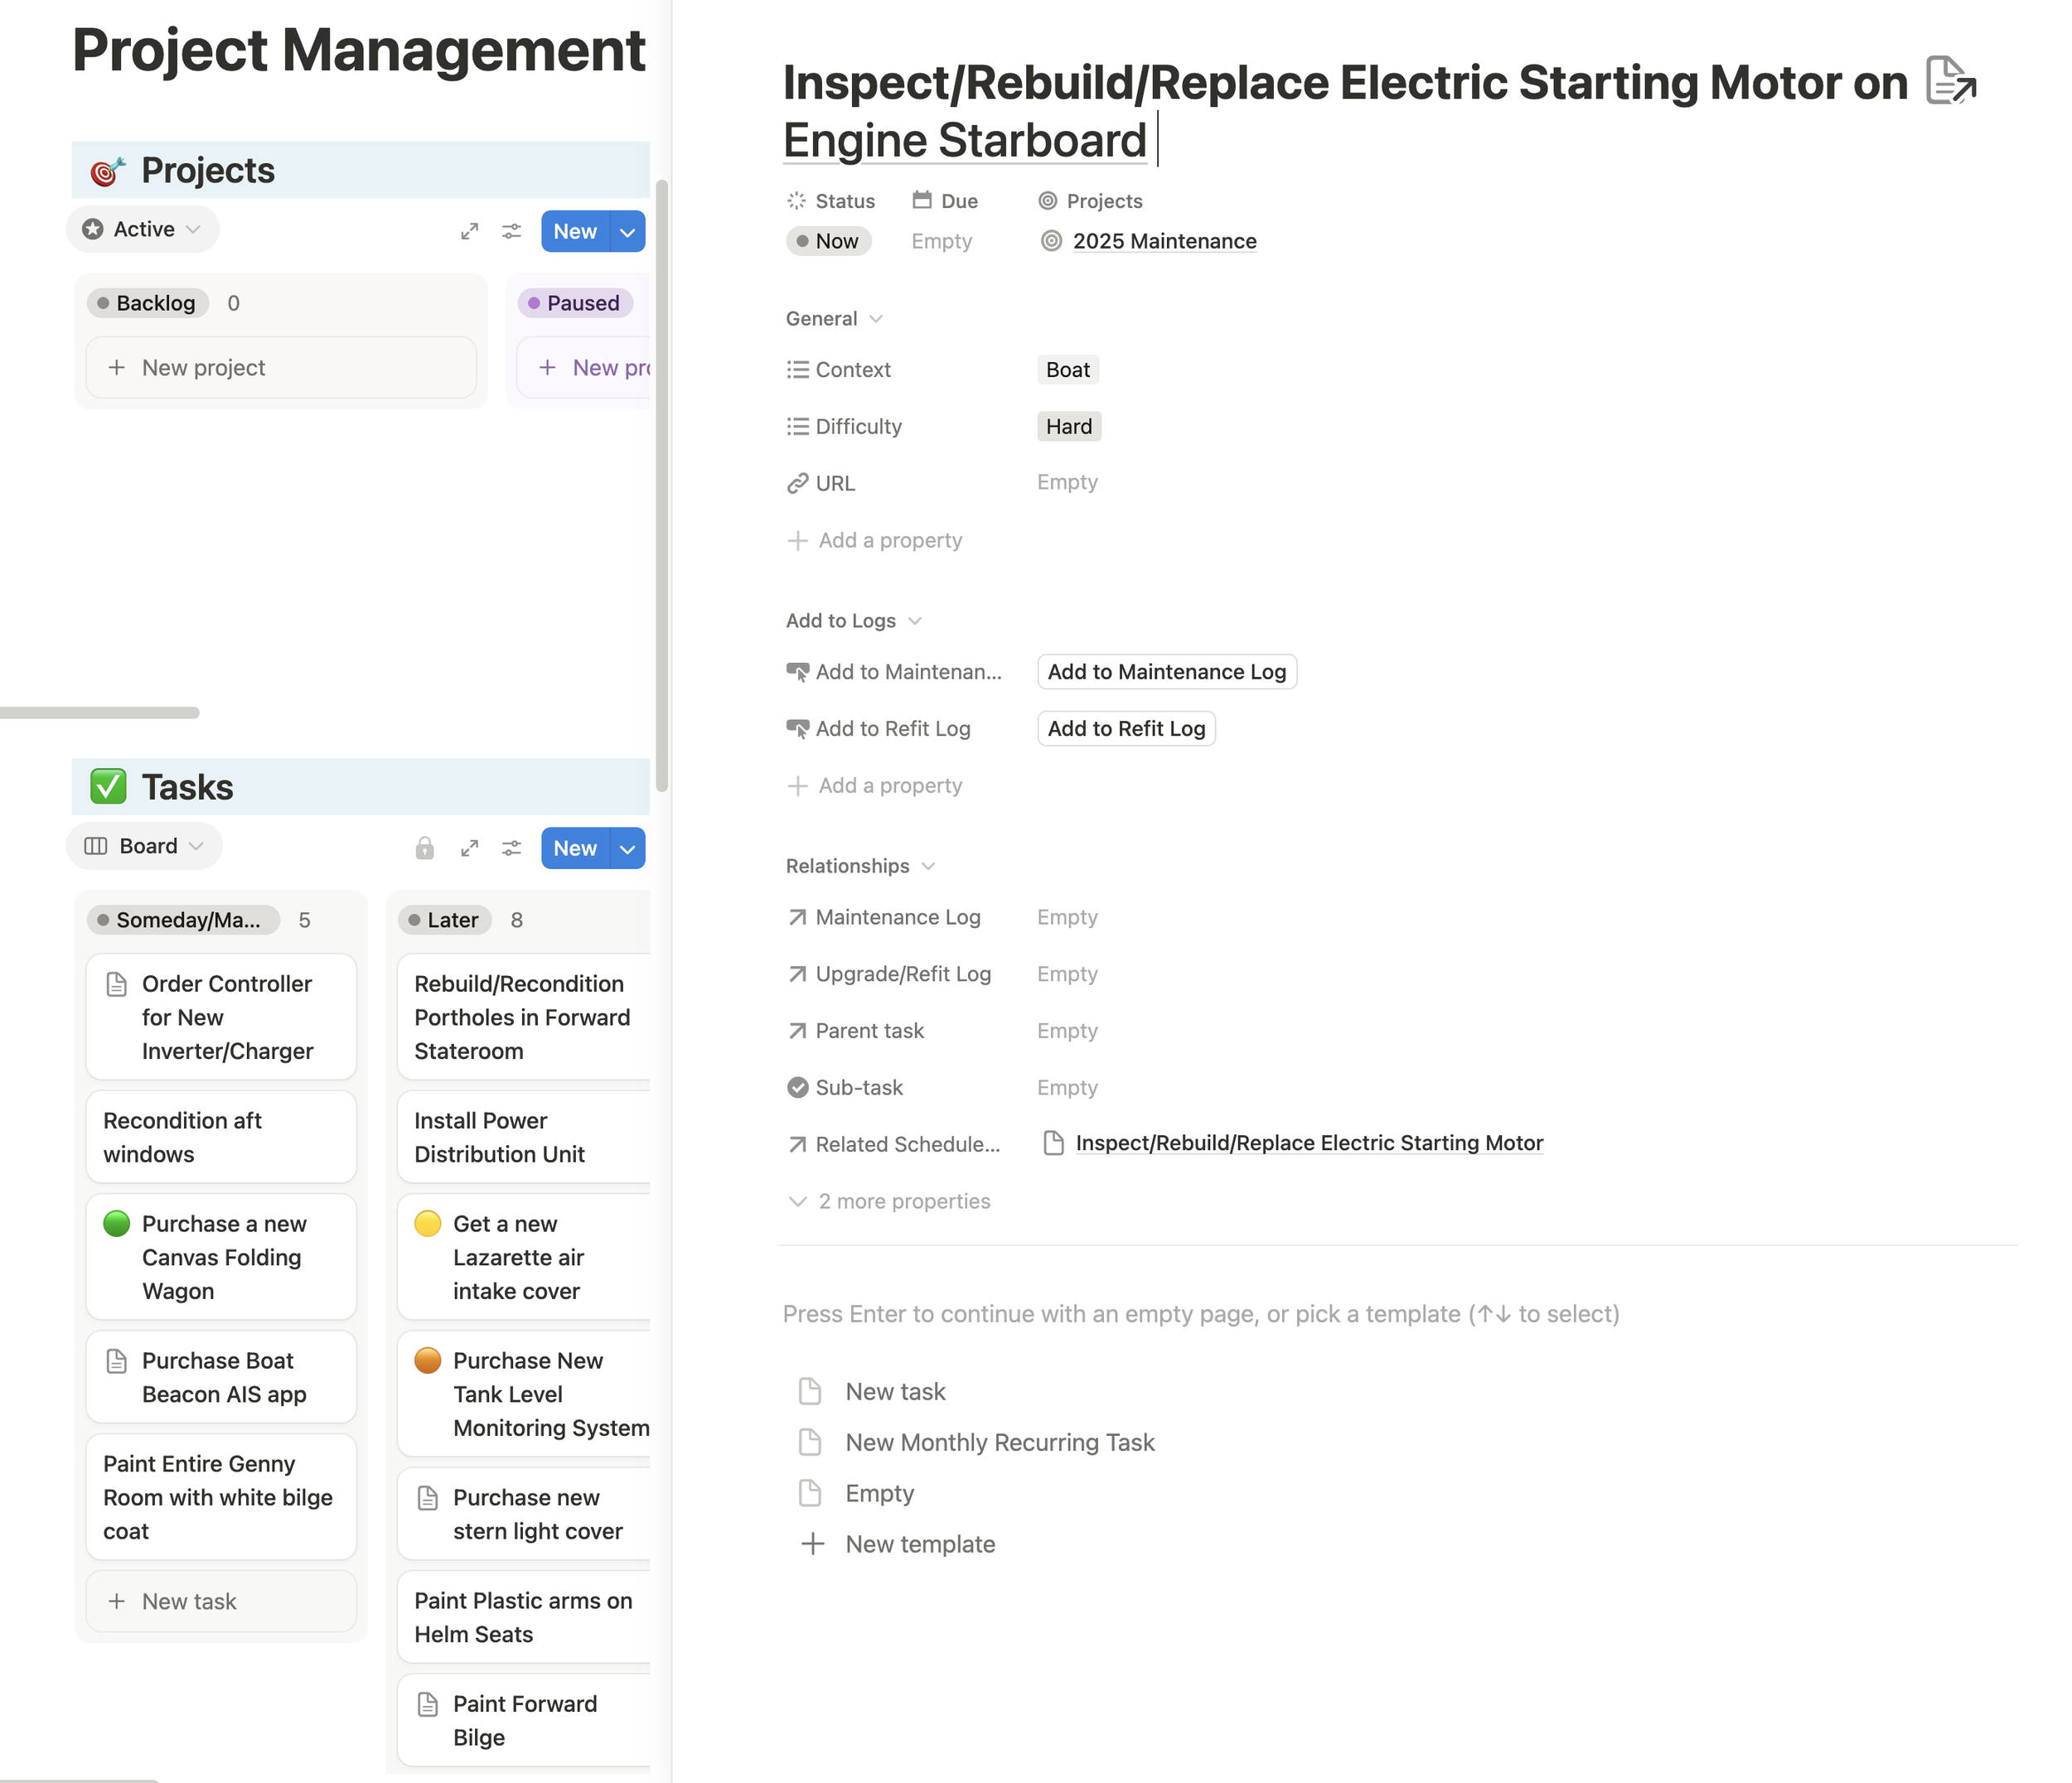Click the yellow circle on the Lazarette air intake card
Viewport: 2072px width, 1783px height.
coord(428,1223)
